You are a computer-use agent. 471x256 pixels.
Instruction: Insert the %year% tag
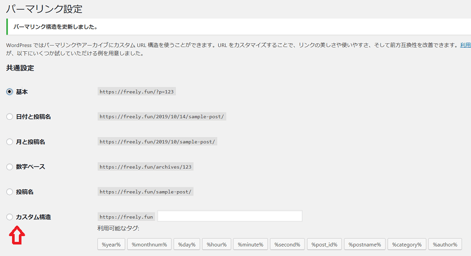111,244
